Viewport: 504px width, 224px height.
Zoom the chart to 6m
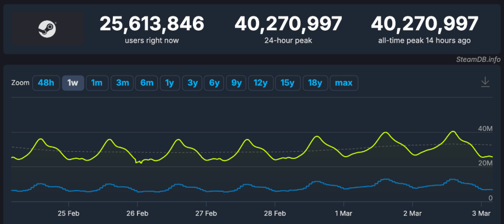tap(147, 83)
